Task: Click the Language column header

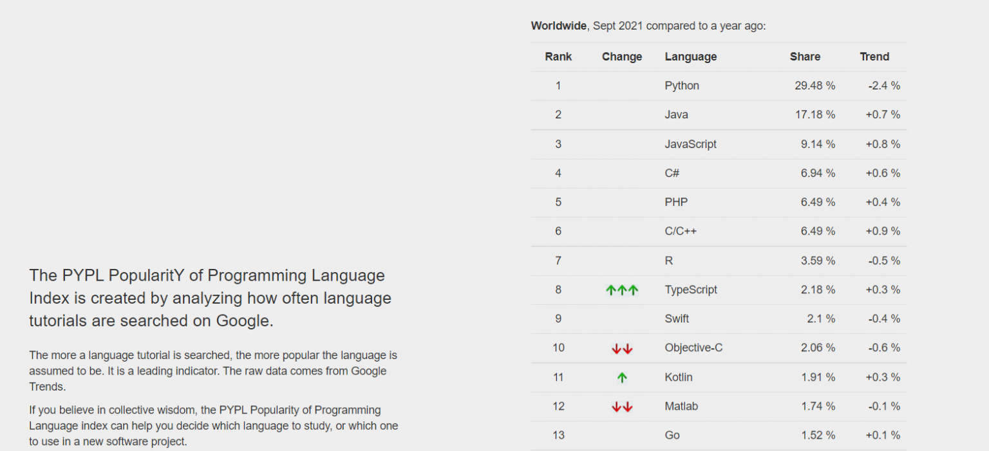Action: [x=690, y=57]
